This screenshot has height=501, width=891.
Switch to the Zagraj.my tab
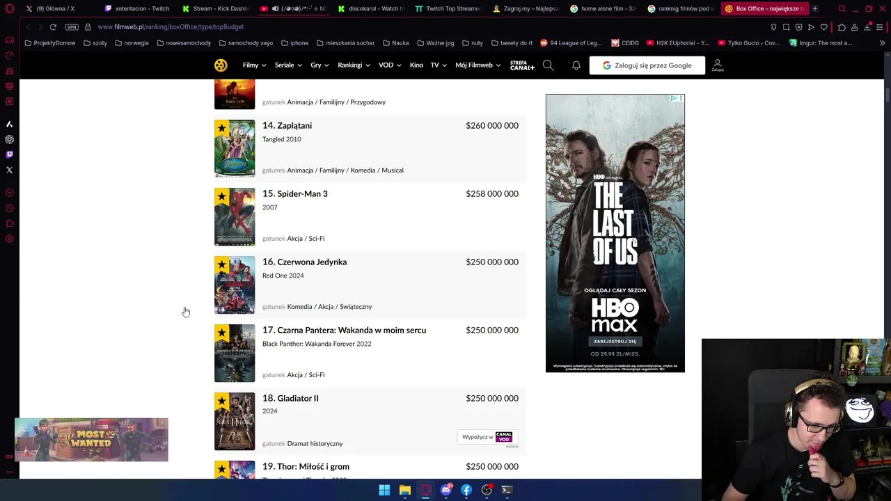coord(526,9)
